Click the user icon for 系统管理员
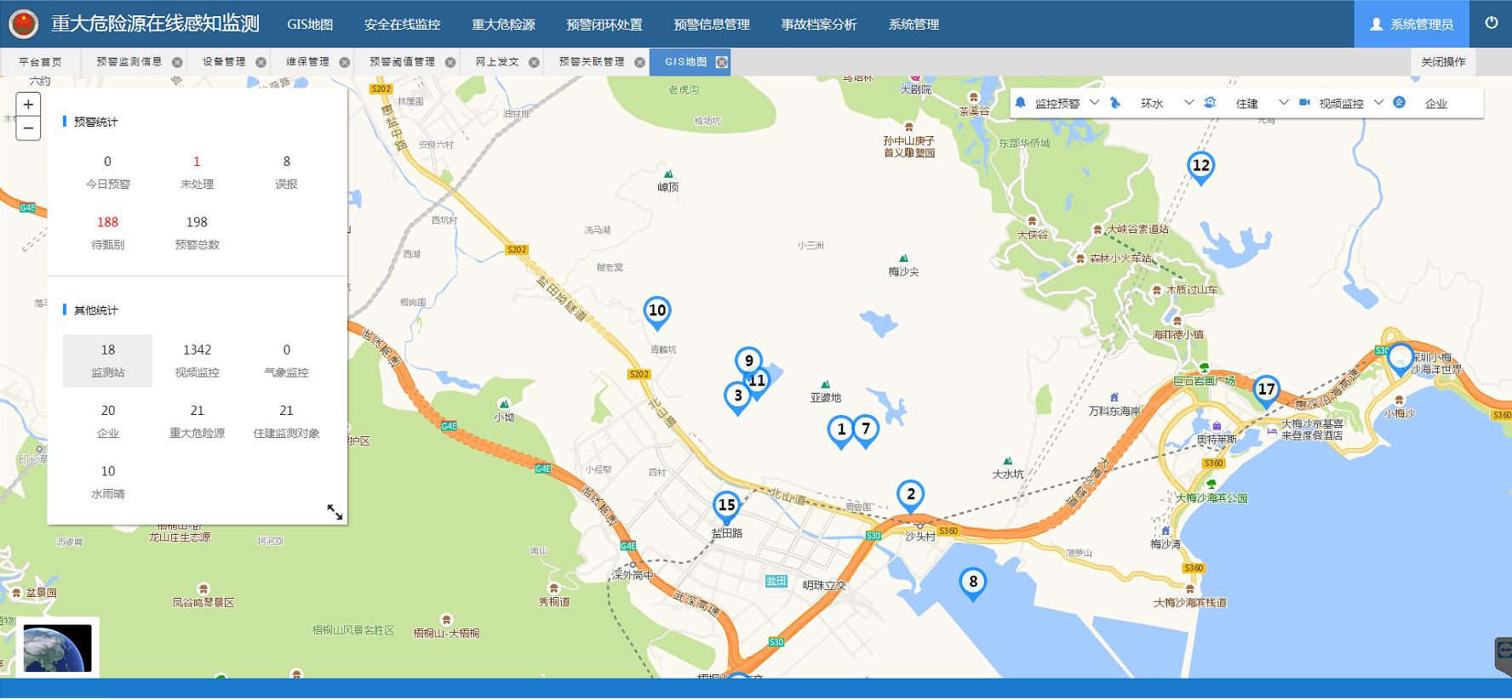1512x699 pixels. (1376, 25)
